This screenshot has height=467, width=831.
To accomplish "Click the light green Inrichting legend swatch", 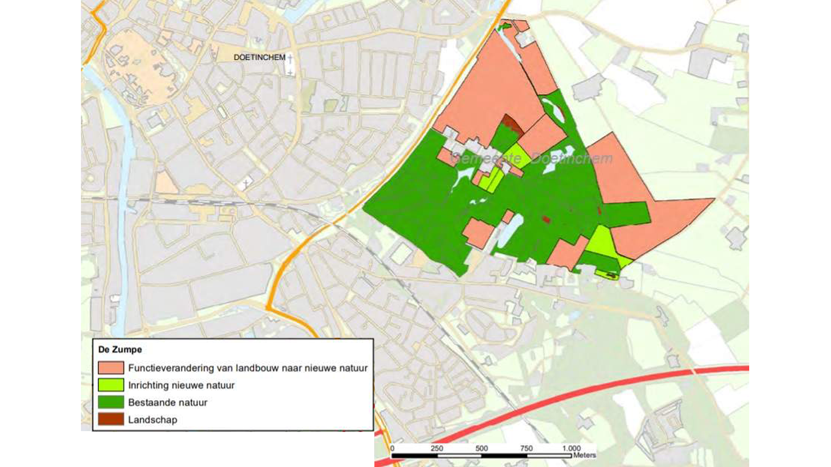I will point(111,385).
